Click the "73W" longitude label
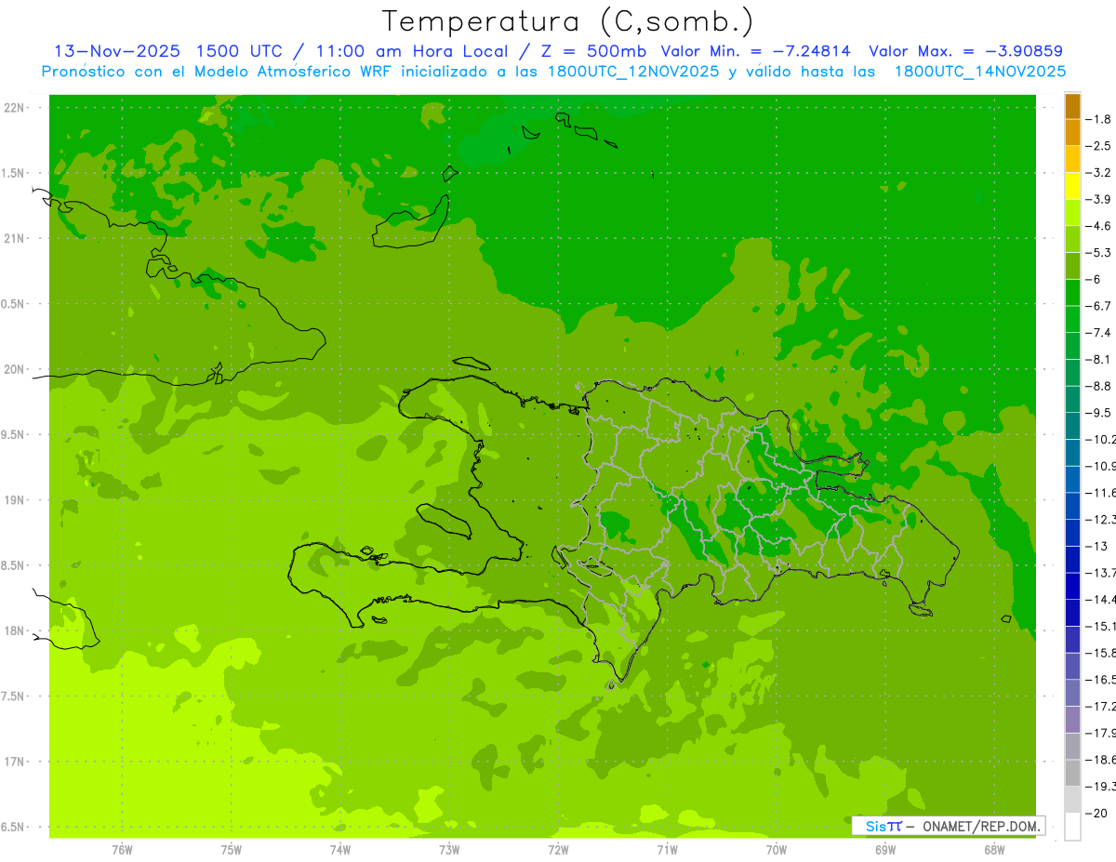The height and width of the screenshot is (862, 1116). coord(449,849)
